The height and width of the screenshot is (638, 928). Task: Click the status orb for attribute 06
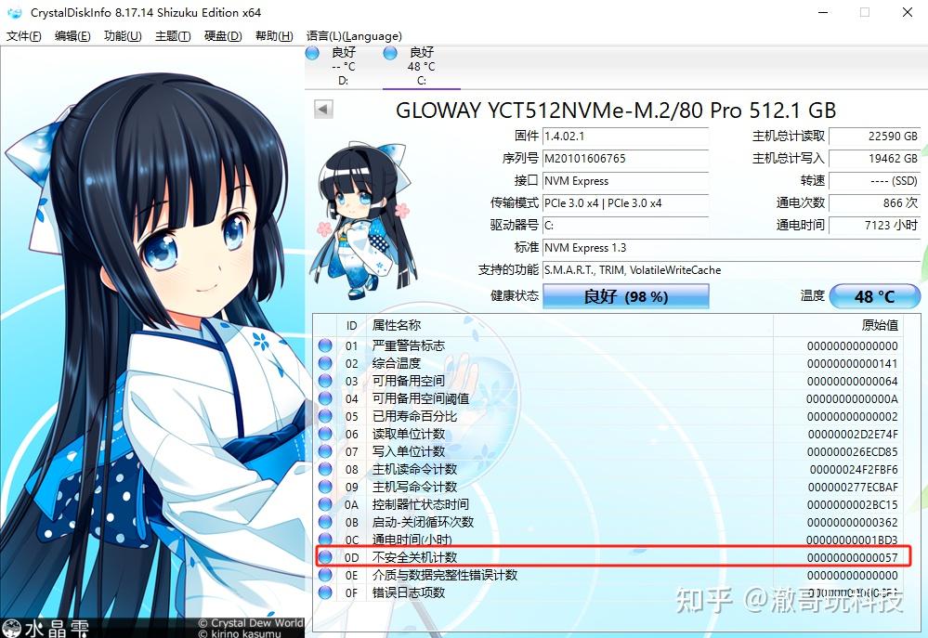pos(325,434)
